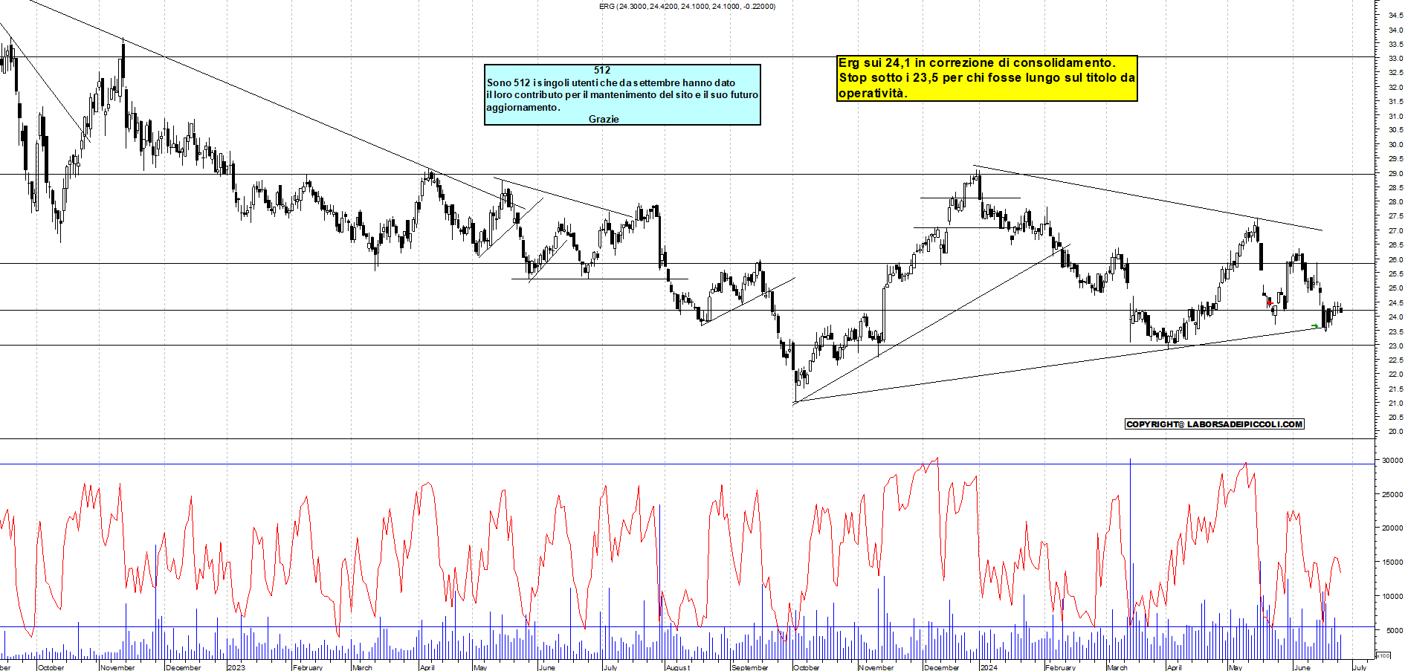
Task: Click the September label on the time axis
Action: 750,667
